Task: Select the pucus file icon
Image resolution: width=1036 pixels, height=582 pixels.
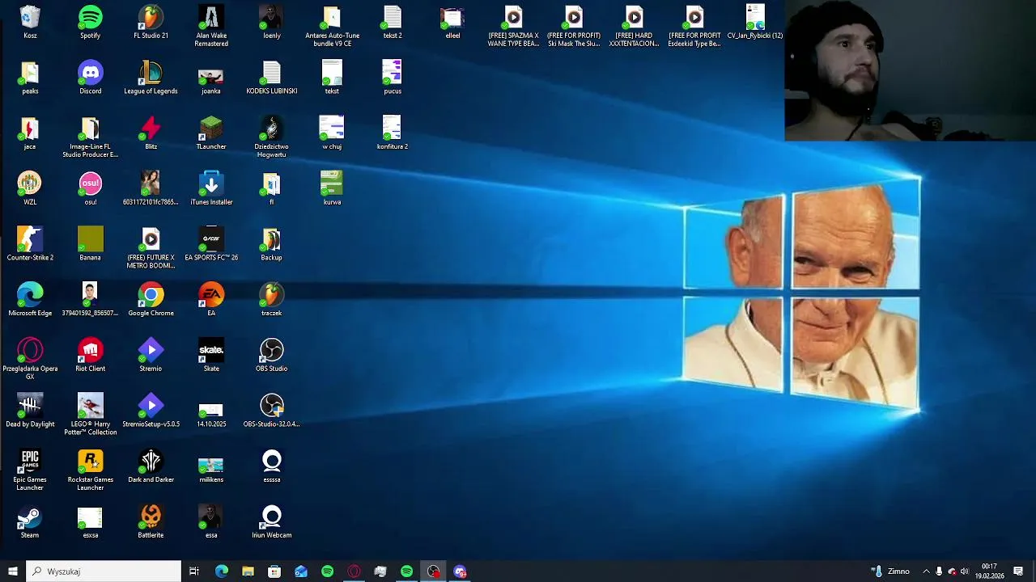Action: click(393, 78)
